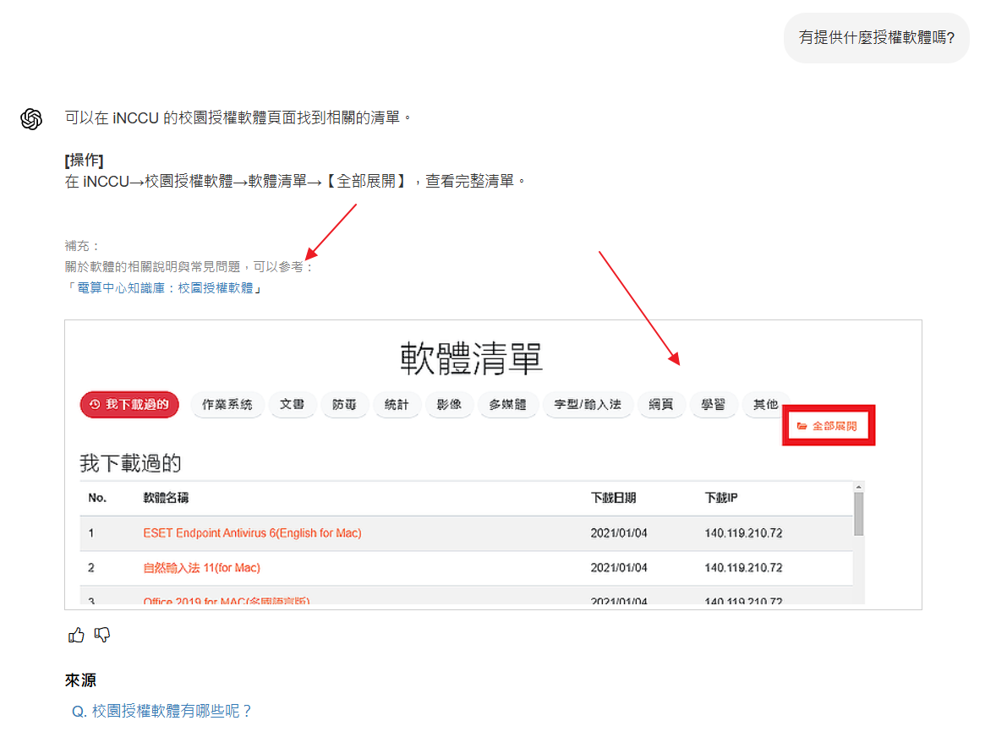Click the thumbs-up feedback icon
Screen dimensions: 985x737
pyautogui.click(x=76, y=635)
